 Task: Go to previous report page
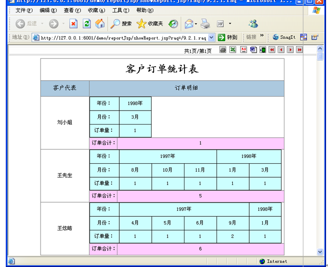281,50
